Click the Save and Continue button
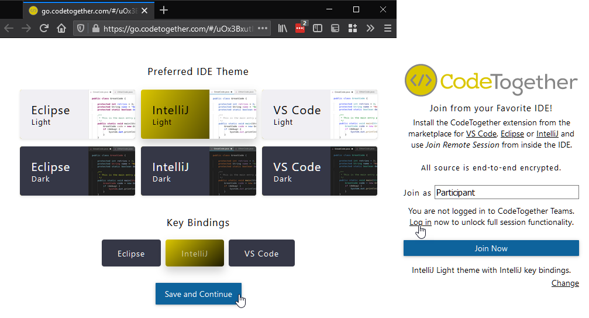Screen dimensions: 589x318 coord(198,294)
